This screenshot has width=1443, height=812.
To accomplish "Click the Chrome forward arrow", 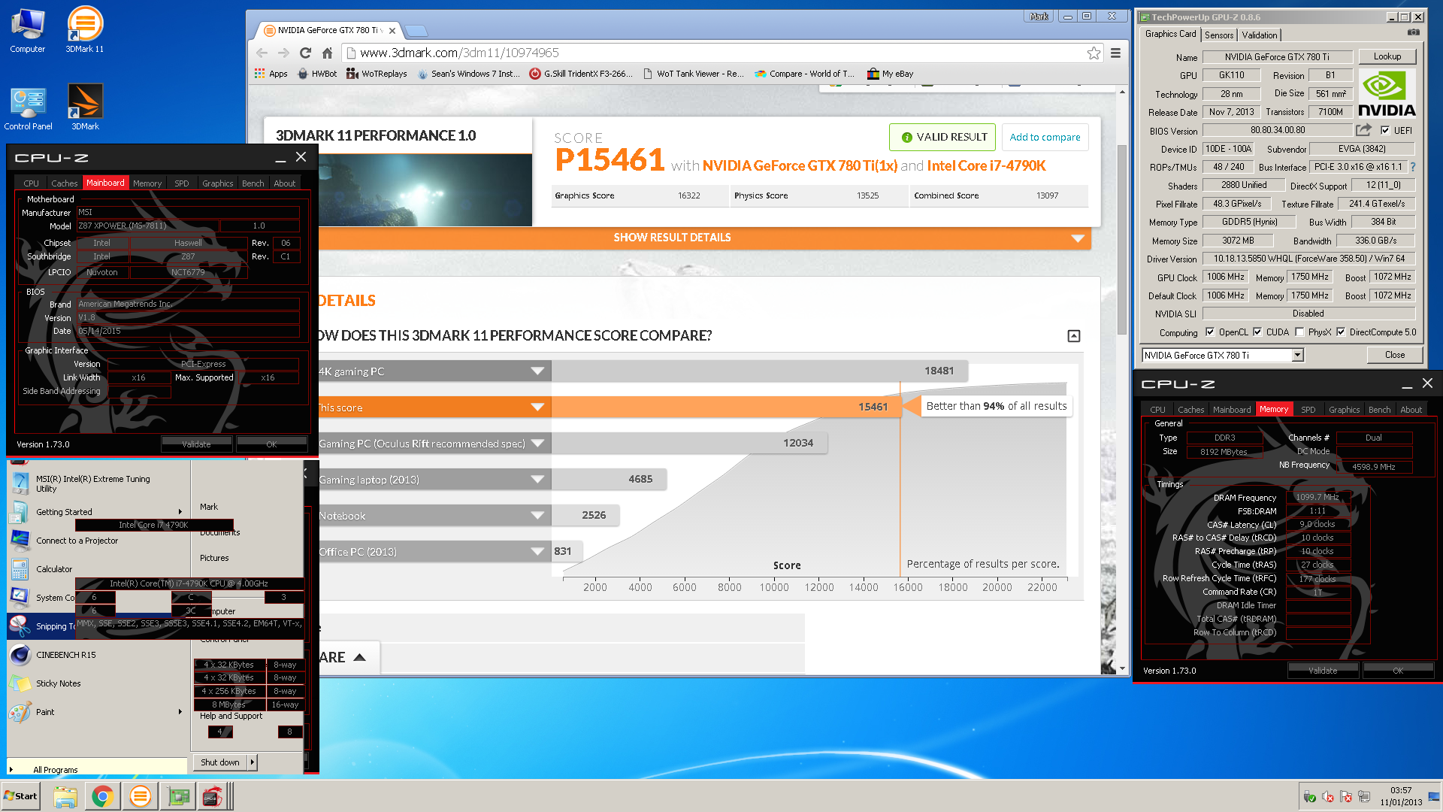I will 283,53.
